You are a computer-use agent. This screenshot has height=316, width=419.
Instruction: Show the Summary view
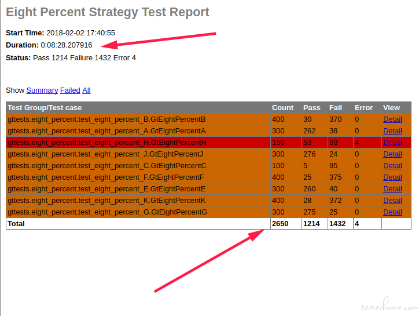tap(42, 90)
